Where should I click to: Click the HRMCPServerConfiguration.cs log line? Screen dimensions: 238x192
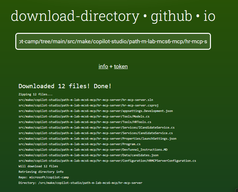107,160
